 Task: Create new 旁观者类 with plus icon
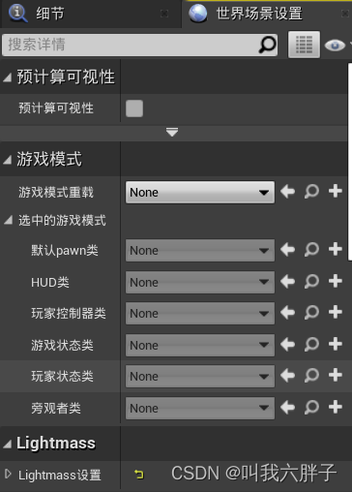tap(336, 407)
